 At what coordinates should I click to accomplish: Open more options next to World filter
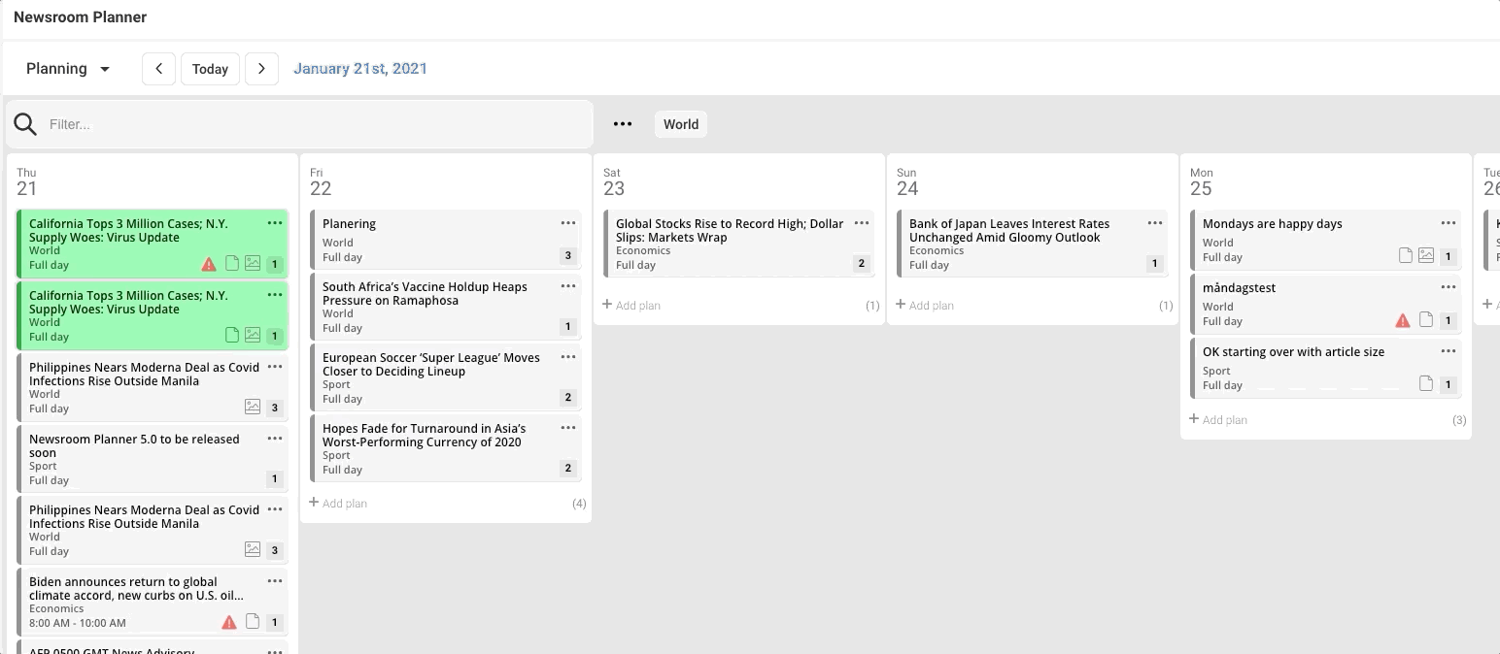[623, 124]
